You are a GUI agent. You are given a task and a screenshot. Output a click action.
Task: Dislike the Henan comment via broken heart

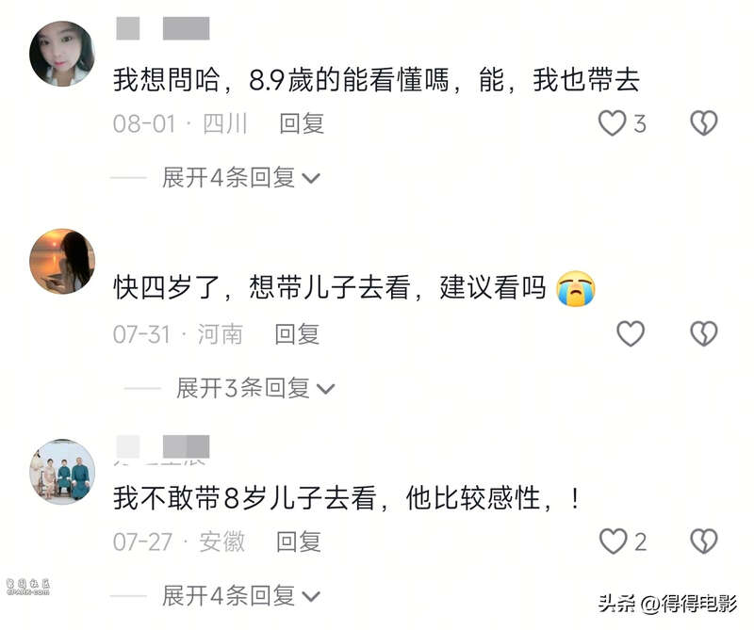(x=703, y=333)
